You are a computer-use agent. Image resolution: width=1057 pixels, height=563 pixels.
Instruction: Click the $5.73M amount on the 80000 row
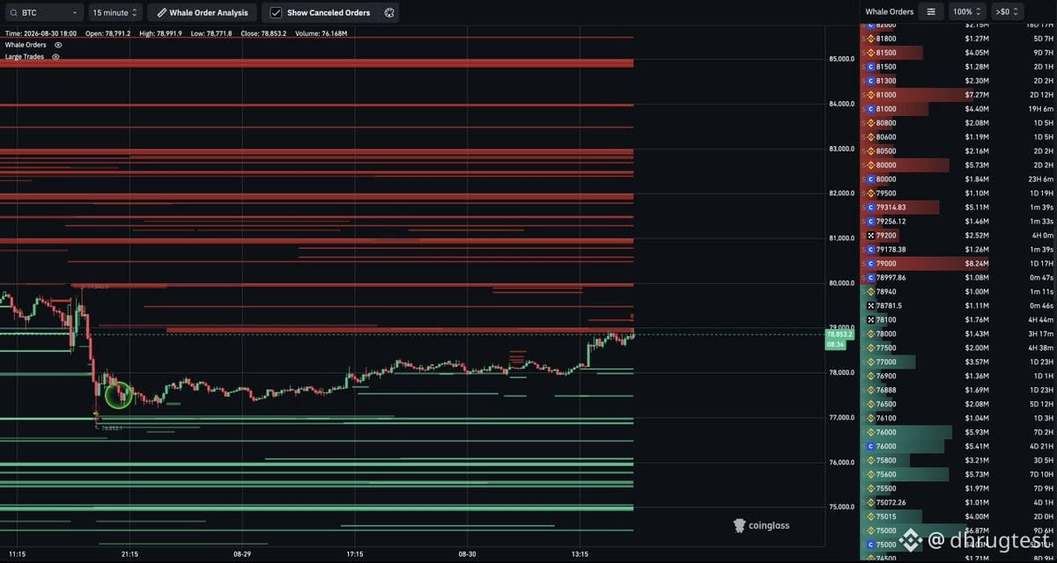point(977,165)
